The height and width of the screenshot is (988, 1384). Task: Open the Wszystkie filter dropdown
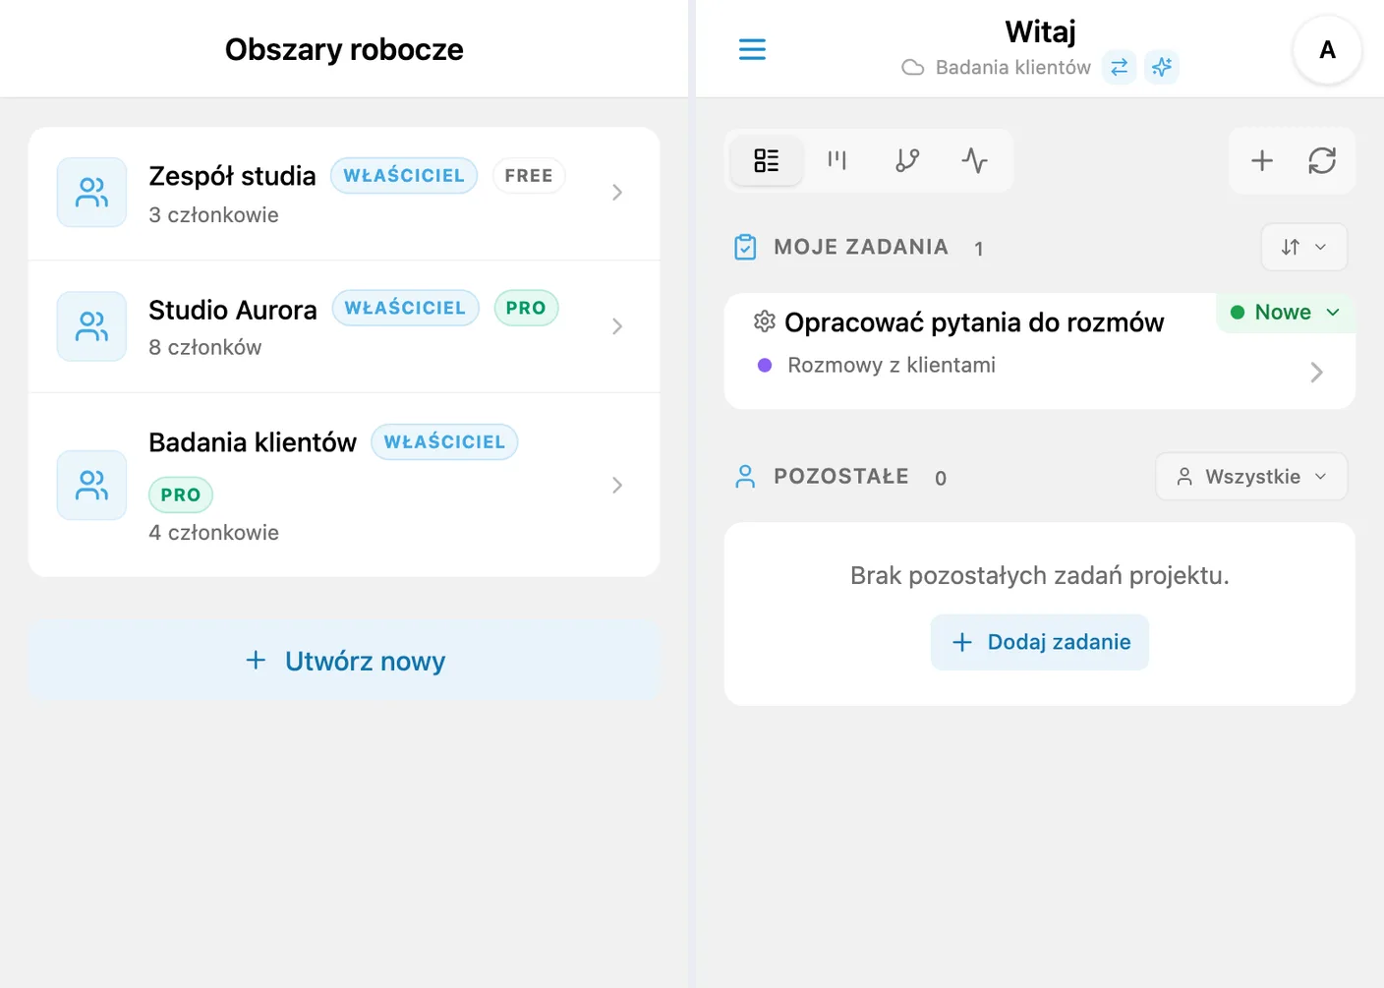1251,477
